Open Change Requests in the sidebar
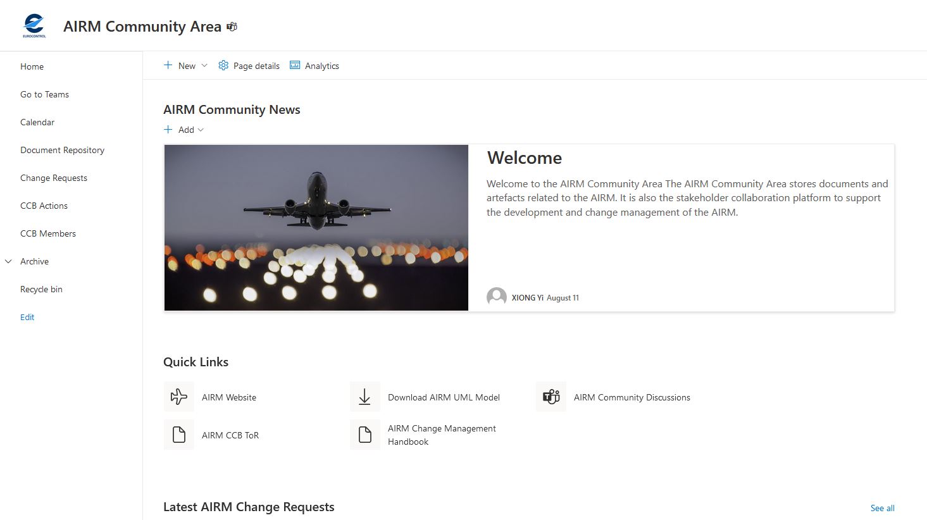927x520 pixels. coord(54,178)
